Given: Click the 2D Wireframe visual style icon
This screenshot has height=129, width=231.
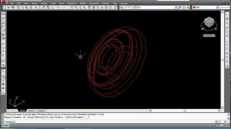Looking at the screenshot, I should point(3,71).
